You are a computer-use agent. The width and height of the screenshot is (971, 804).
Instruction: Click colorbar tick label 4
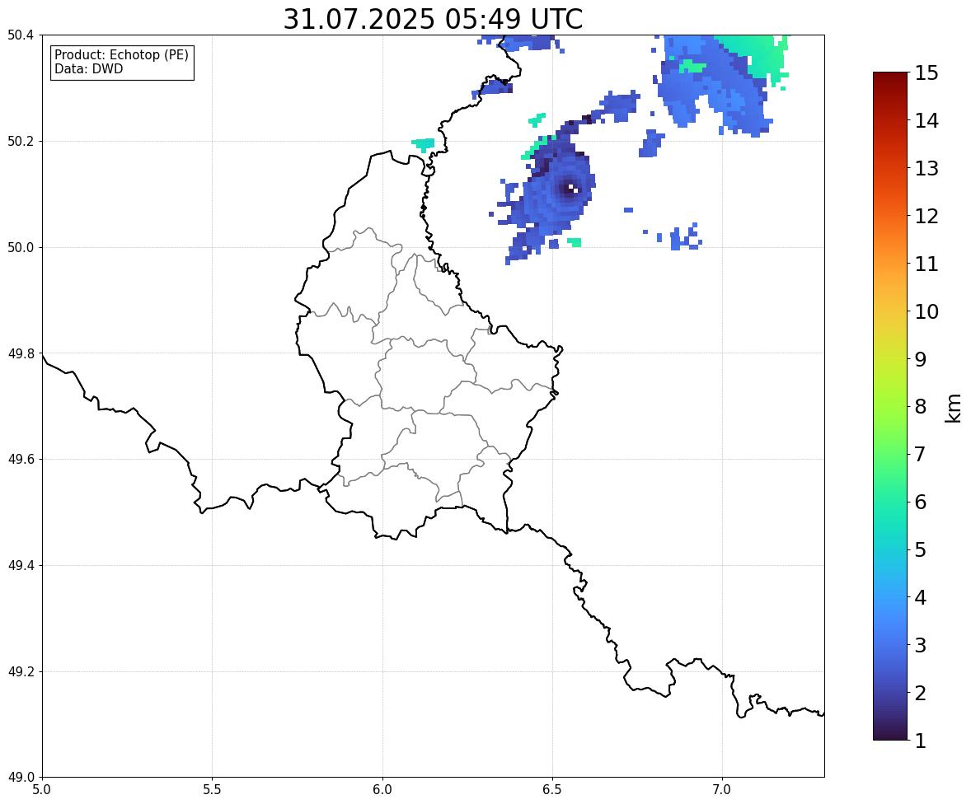tap(921, 597)
